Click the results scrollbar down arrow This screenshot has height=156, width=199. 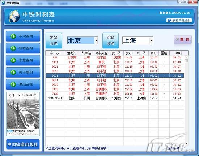point(186,144)
